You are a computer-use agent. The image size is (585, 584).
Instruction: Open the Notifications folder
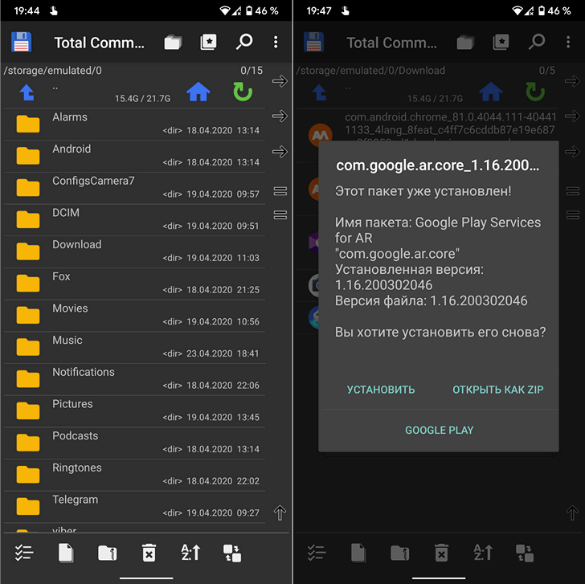coord(134,379)
